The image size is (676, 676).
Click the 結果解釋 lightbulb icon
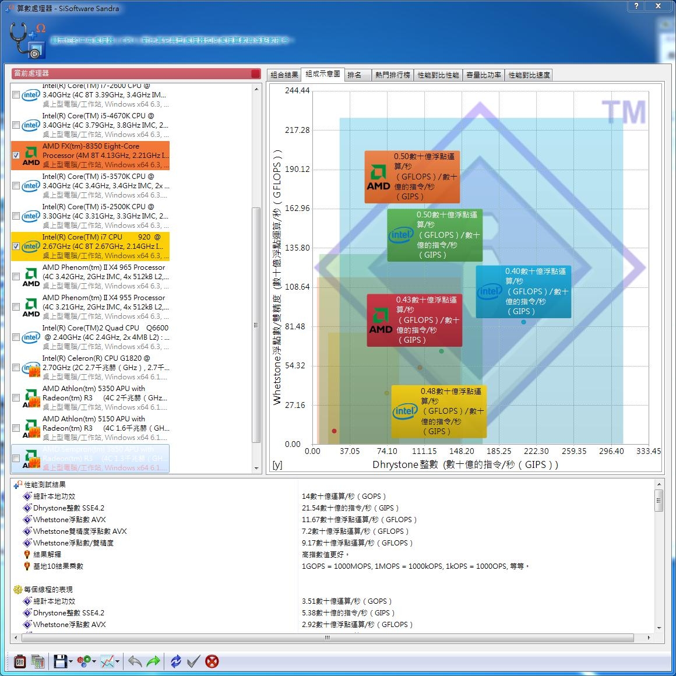point(27,554)
